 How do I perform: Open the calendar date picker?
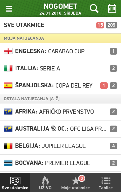[112, 8]
